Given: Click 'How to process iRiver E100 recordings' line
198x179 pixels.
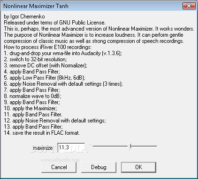Looking at the screenshot, I should 47,47.
